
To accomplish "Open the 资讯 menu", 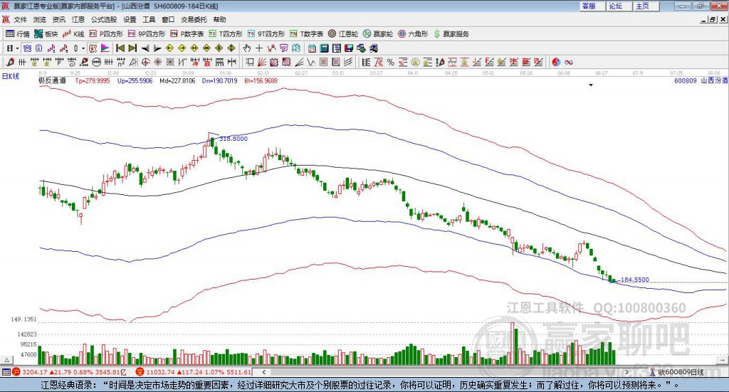I will (58, 19).
